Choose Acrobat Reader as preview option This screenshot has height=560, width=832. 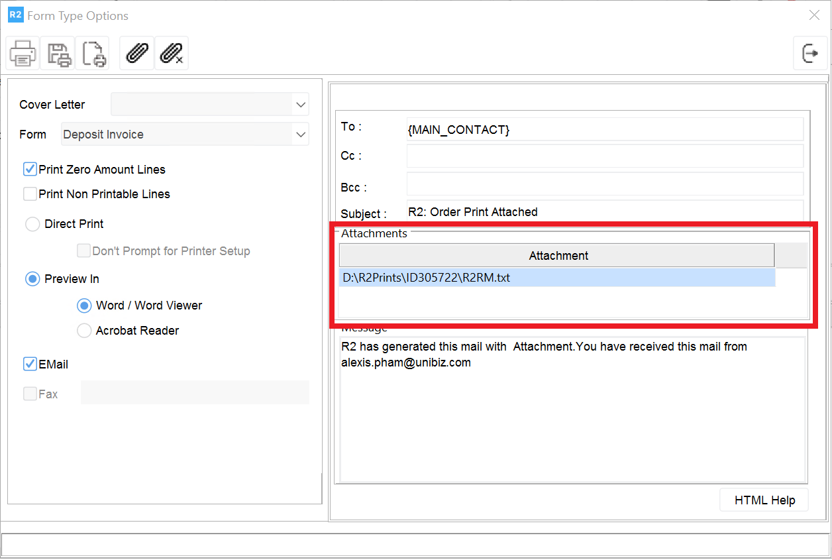click(84, 331)
